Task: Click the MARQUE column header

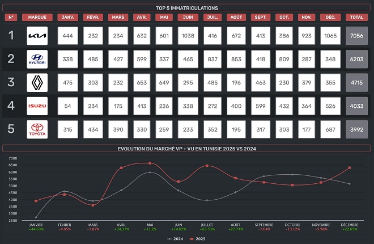Action: (37, 18)
